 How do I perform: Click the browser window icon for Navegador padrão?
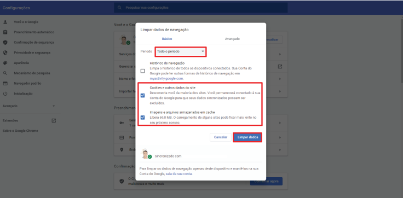pyautogui.click(x=5, y=84)
